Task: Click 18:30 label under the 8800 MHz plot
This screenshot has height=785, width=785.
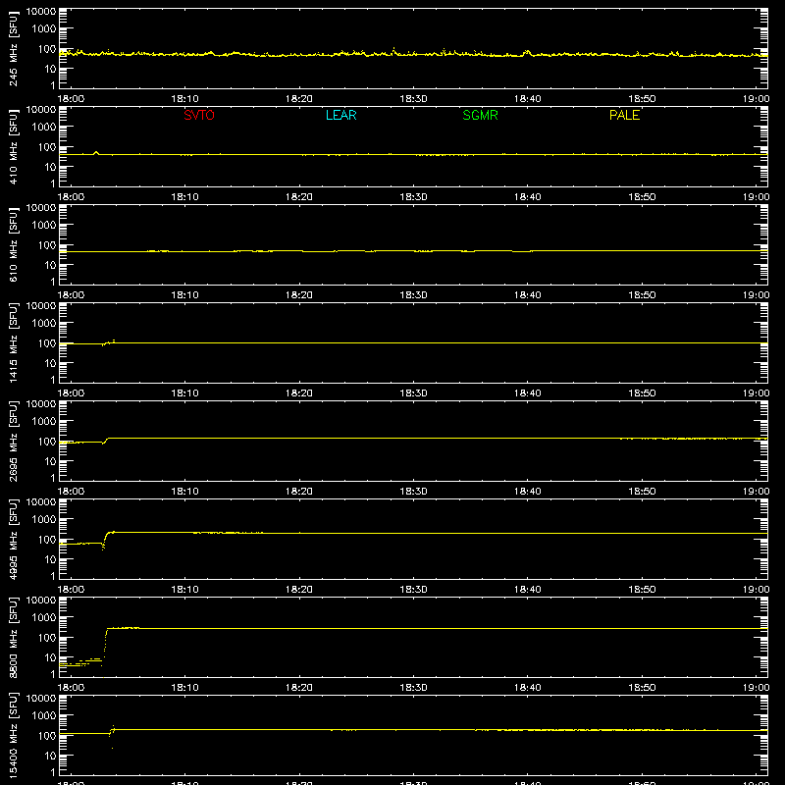Action: (x=413, y=688)
